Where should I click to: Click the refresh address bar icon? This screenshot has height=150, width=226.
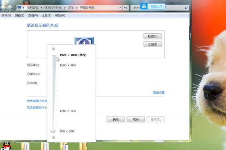coord(126,8)
